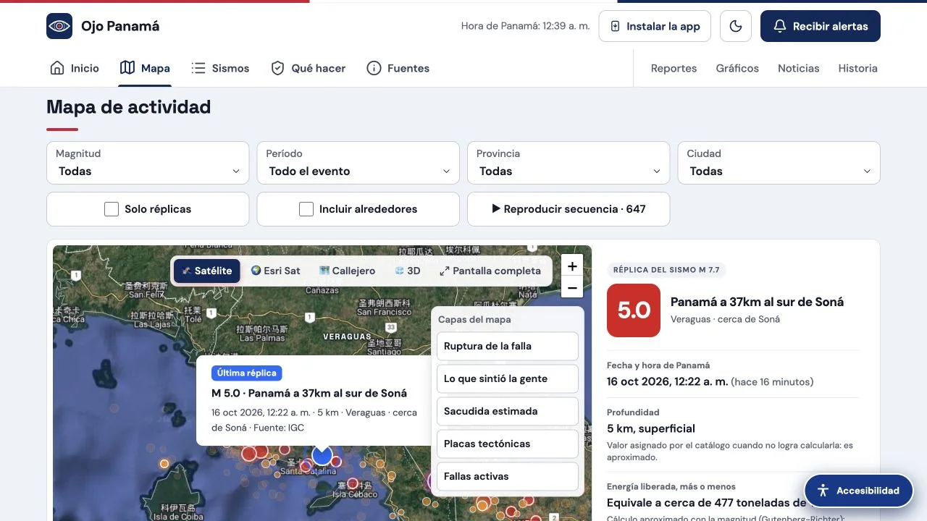Click the blue epicenter marker on the map
The image size is (927, 521).
coord(322,455)
